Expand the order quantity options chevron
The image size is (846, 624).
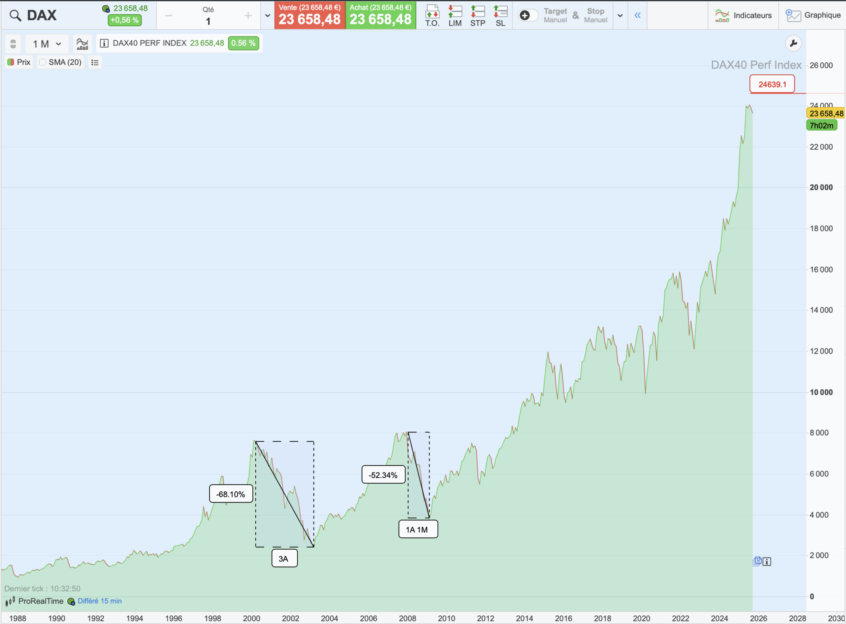click(267, 15)
